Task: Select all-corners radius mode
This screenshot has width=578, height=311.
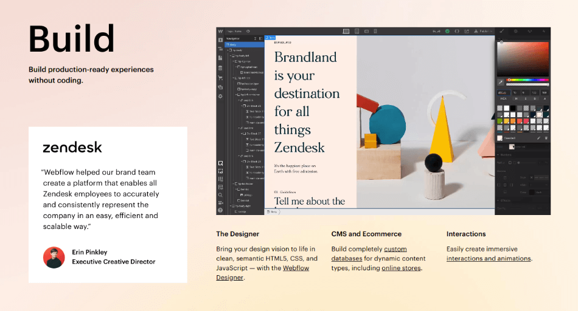Action: click(510, 163)
